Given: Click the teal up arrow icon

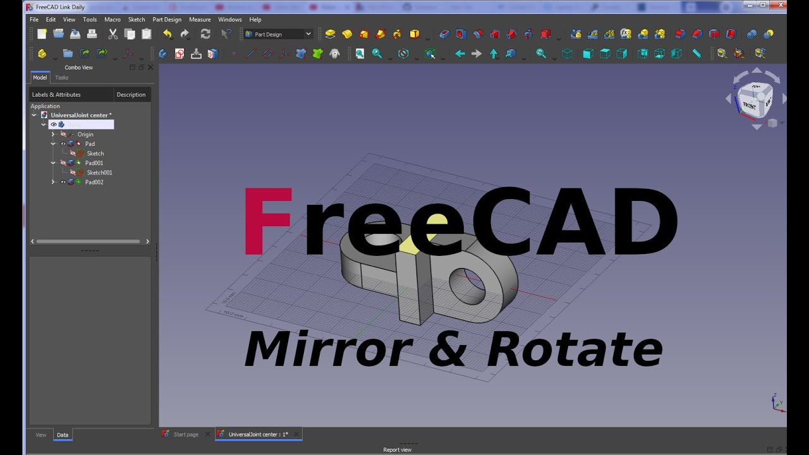Looking at the screenshot, I should coord(494,54).
